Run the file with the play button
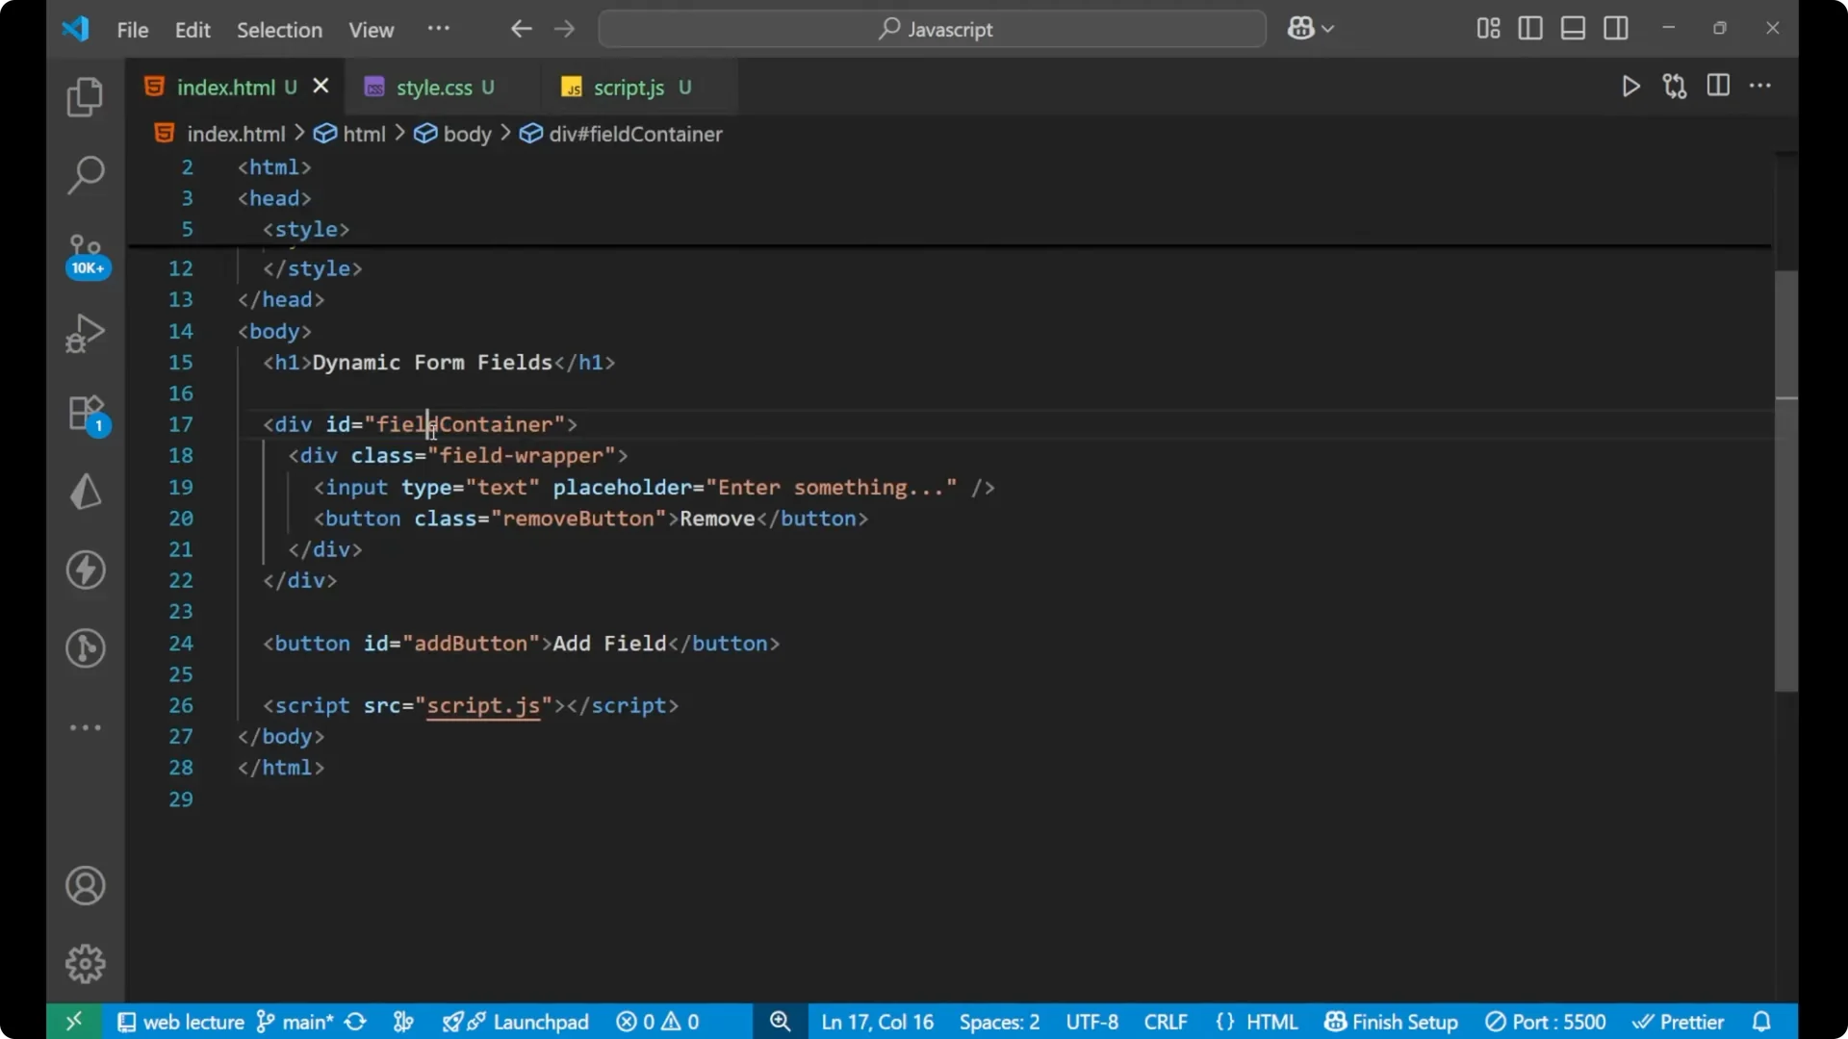Screen dimensions: 1848x1039 tap(1630, 86)
